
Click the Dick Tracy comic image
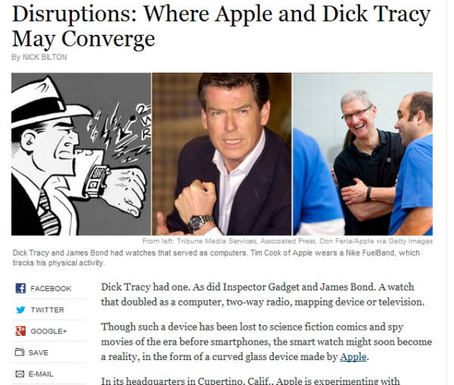point(81,154)
